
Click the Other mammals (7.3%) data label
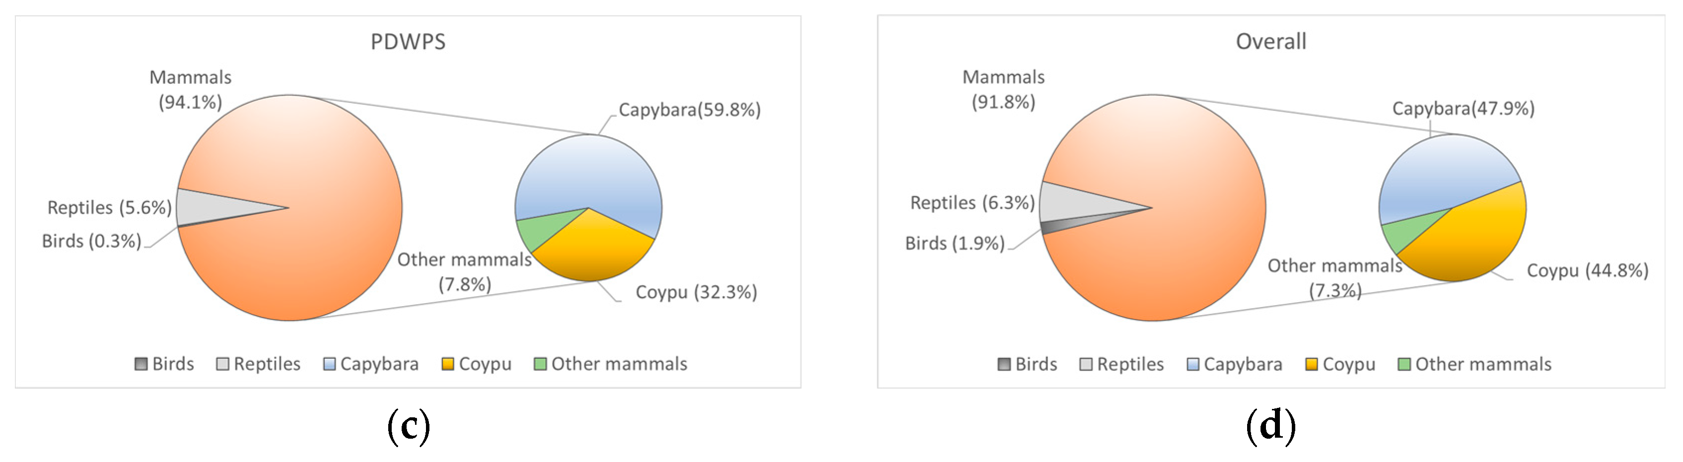(x=1335, y=278)
